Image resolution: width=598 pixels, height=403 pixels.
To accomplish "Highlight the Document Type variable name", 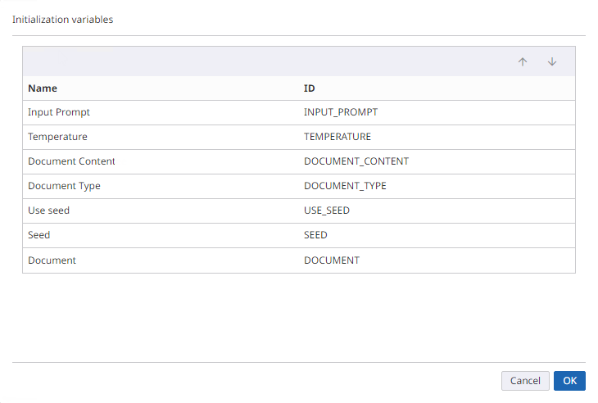I will pos(64,186).
